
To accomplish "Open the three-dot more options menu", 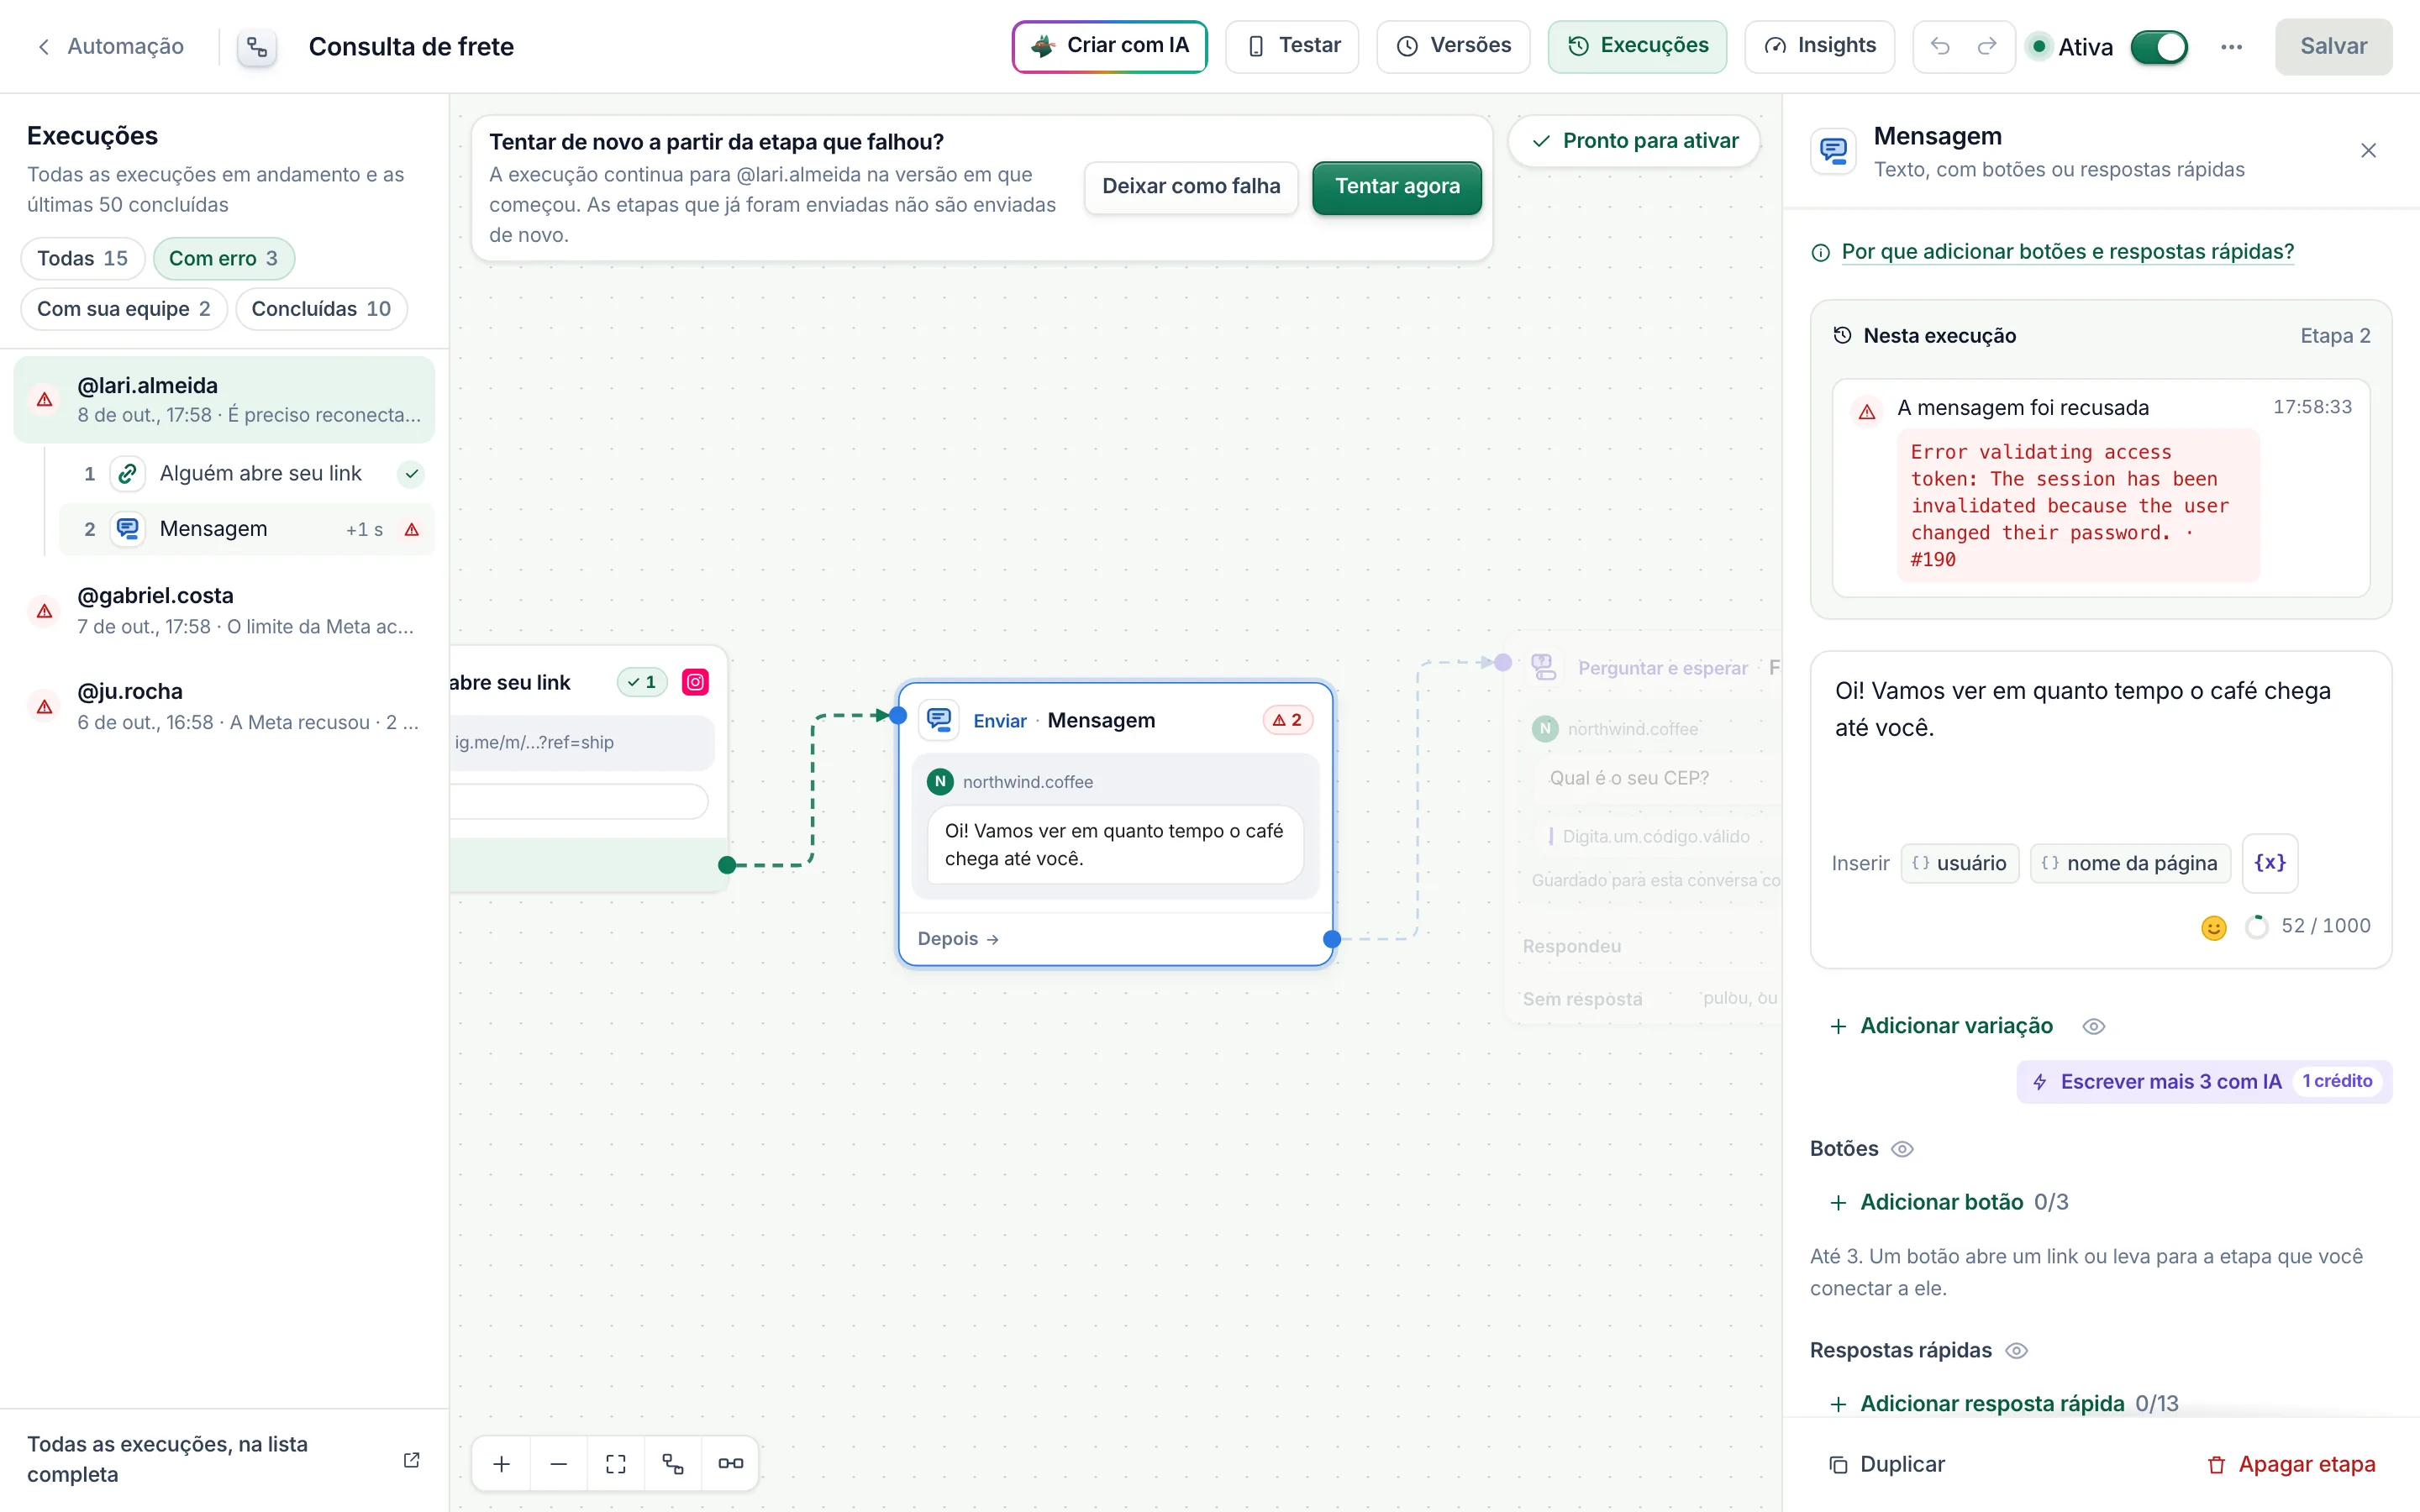I will (x=2231, y=47).
